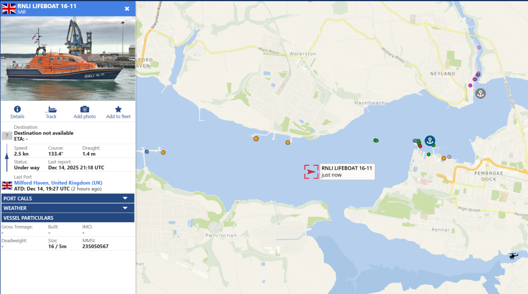Open the Milford Haven last port link

(58, 183)
